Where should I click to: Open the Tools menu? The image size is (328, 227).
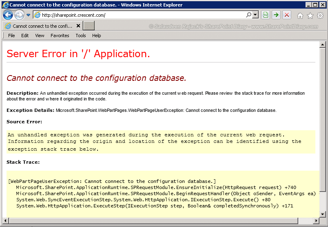coord(81,36)
